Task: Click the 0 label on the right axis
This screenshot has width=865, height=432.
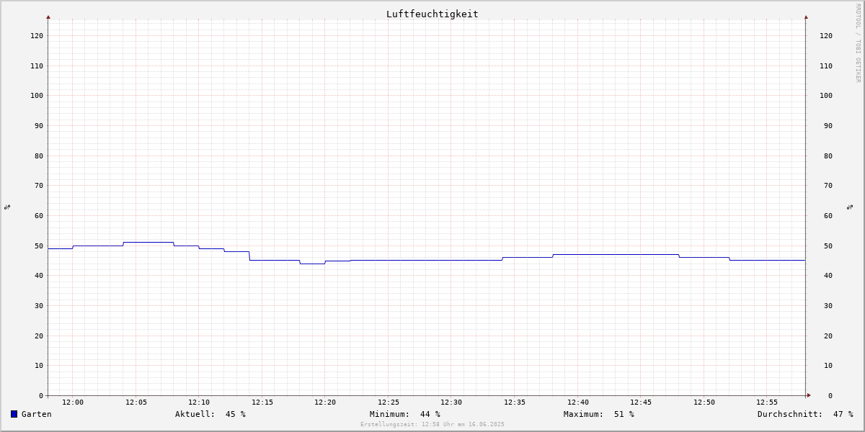Action: coord(830,395)
